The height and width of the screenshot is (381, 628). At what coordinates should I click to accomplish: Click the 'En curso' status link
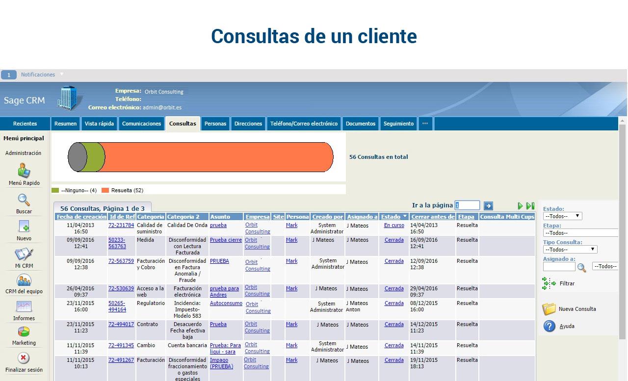click(394, 226)
